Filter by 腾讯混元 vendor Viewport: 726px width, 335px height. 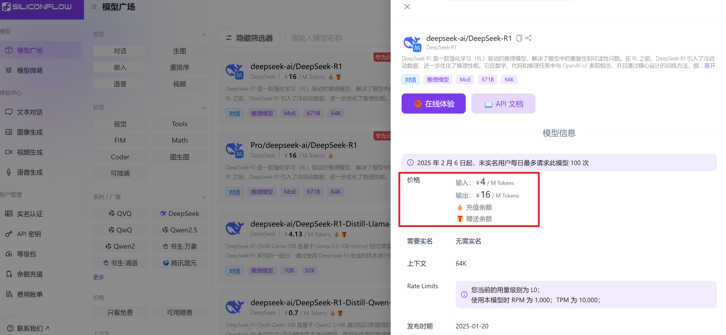point(179,263)
